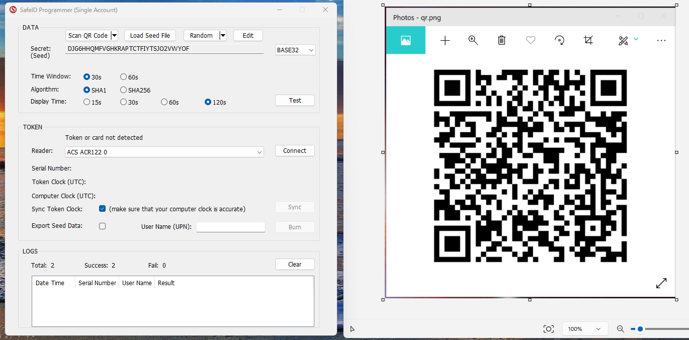Open the 100% zoom level dropdown
The height and width of the screenshot is (340, 689).
(x=585, y=329)
